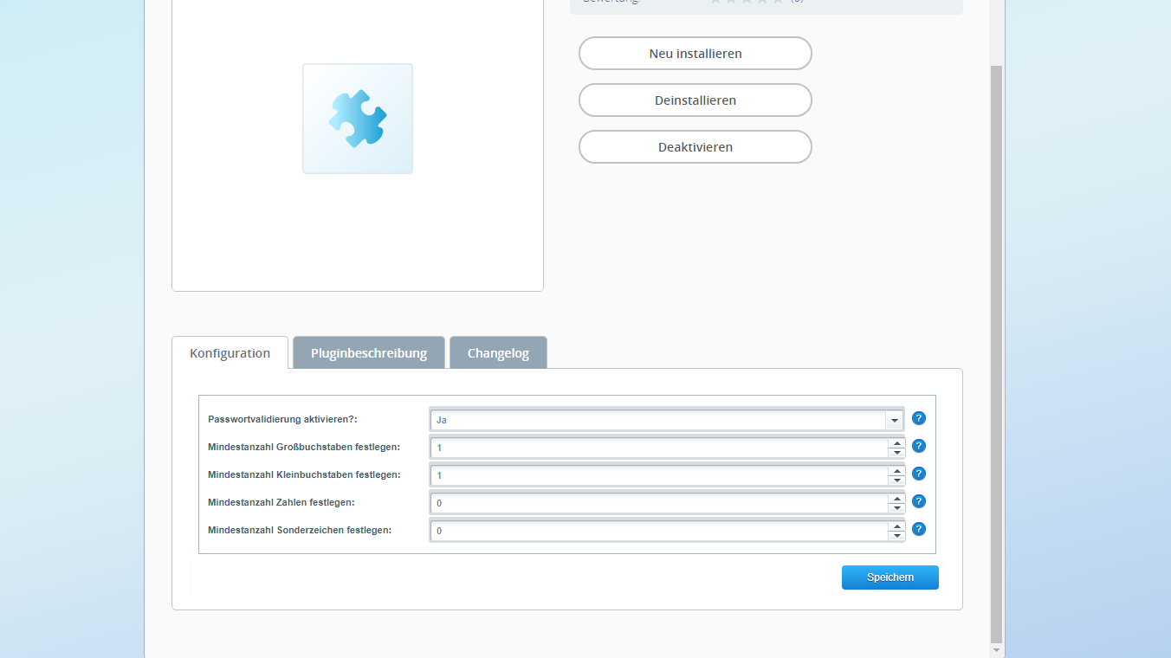The image size is (1171, 658).
Task: Click label Passwortvalidierung aktivieren?:
Action: (282, 419)
